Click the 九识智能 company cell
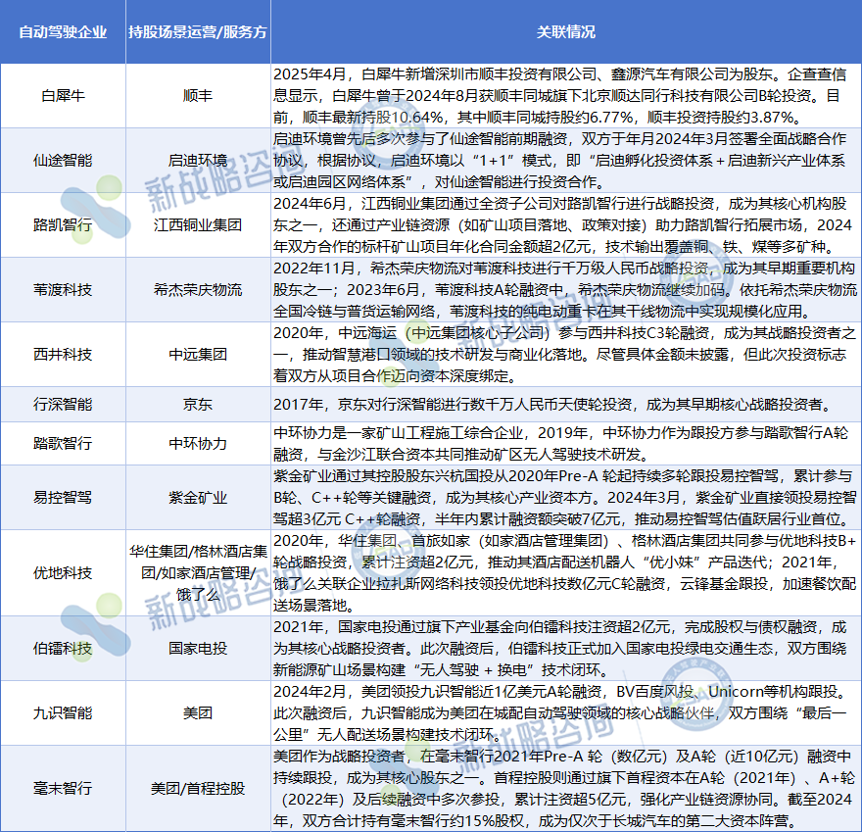This screenshot has width=862, height=832. (63, 712)
